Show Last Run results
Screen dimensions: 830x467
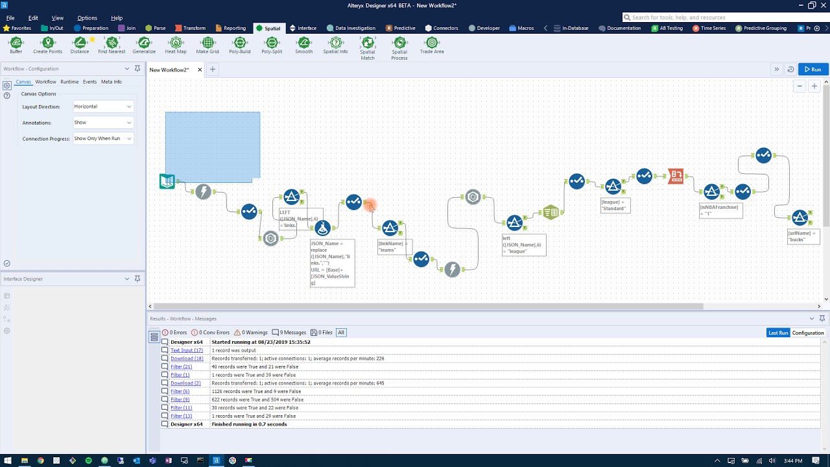click(778, 333)
